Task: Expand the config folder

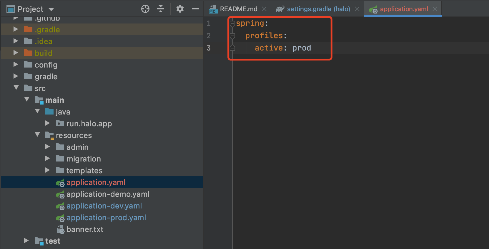Action: 16,65
